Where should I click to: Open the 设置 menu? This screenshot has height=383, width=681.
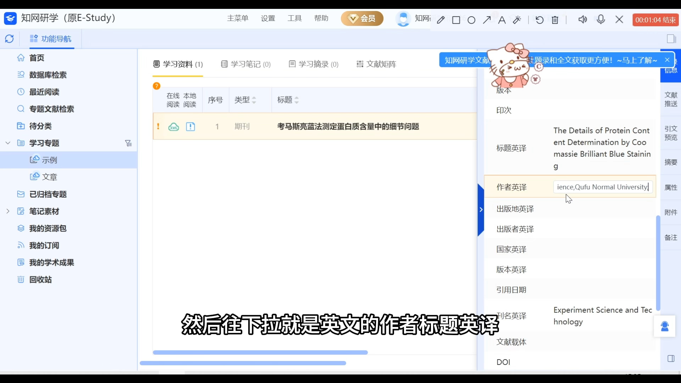(268, 18)
